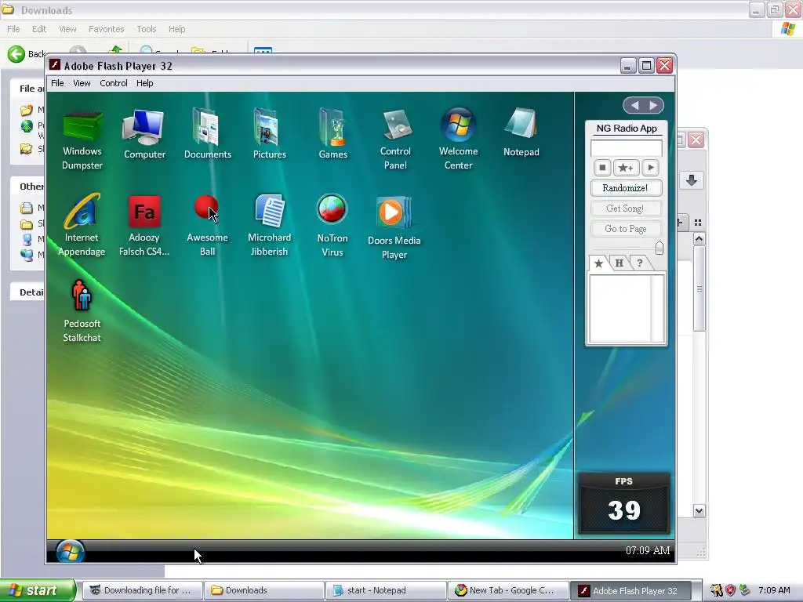Click the grid view icon in background window
Screen dimensions: 803x602
pos(697,222)
